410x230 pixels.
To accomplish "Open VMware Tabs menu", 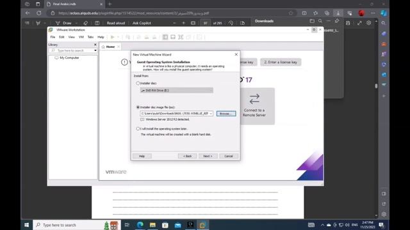I will (90, 37).
